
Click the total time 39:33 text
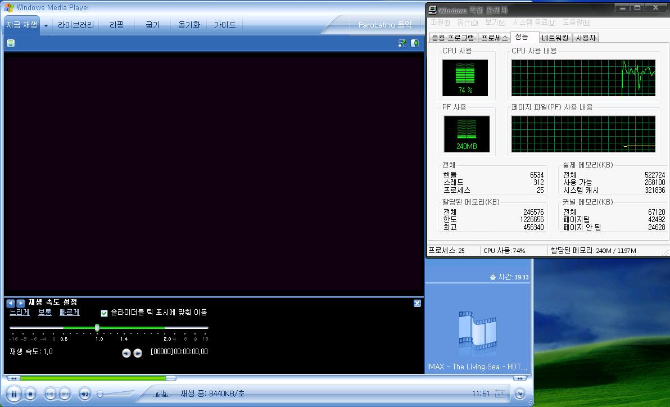coord(509,277)
